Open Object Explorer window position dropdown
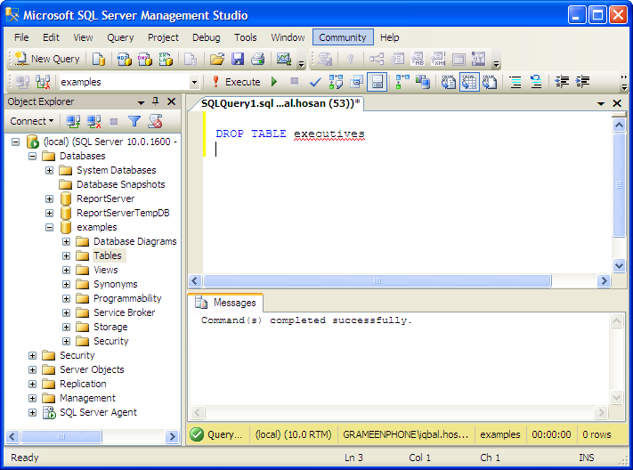 coord(141,102)
